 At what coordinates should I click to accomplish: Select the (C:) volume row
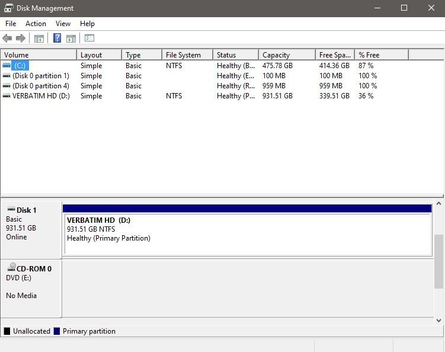tap(20, 66)
